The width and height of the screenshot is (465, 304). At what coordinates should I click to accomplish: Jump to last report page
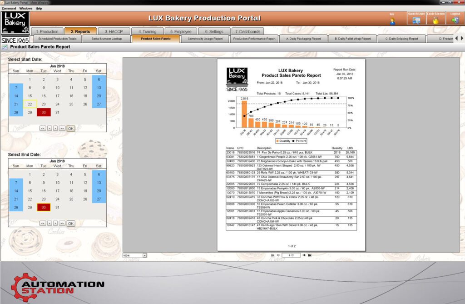310,255
